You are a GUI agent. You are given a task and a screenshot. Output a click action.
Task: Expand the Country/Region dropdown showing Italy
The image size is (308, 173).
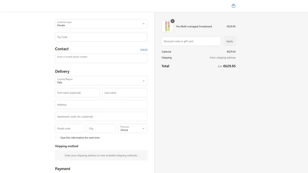(101, 81)
